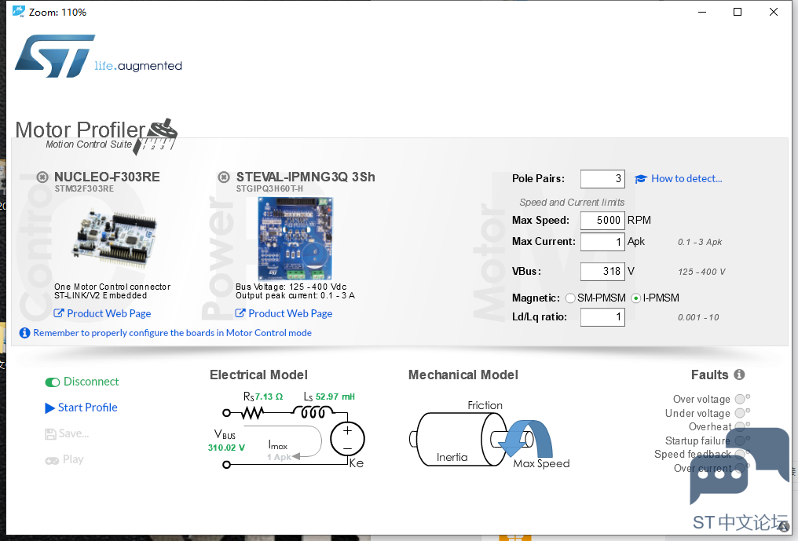This screenshot has width=798, height=541.
Task: Click the VBUS 310.02 V reading
Action: (x=226, y=448)
